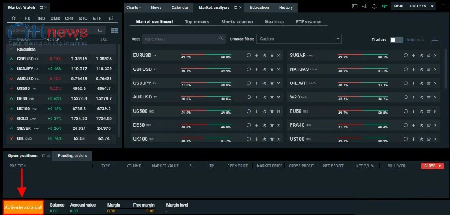
Task: Remove OIL.WTI row with its X icon
Action: (435, 83)
